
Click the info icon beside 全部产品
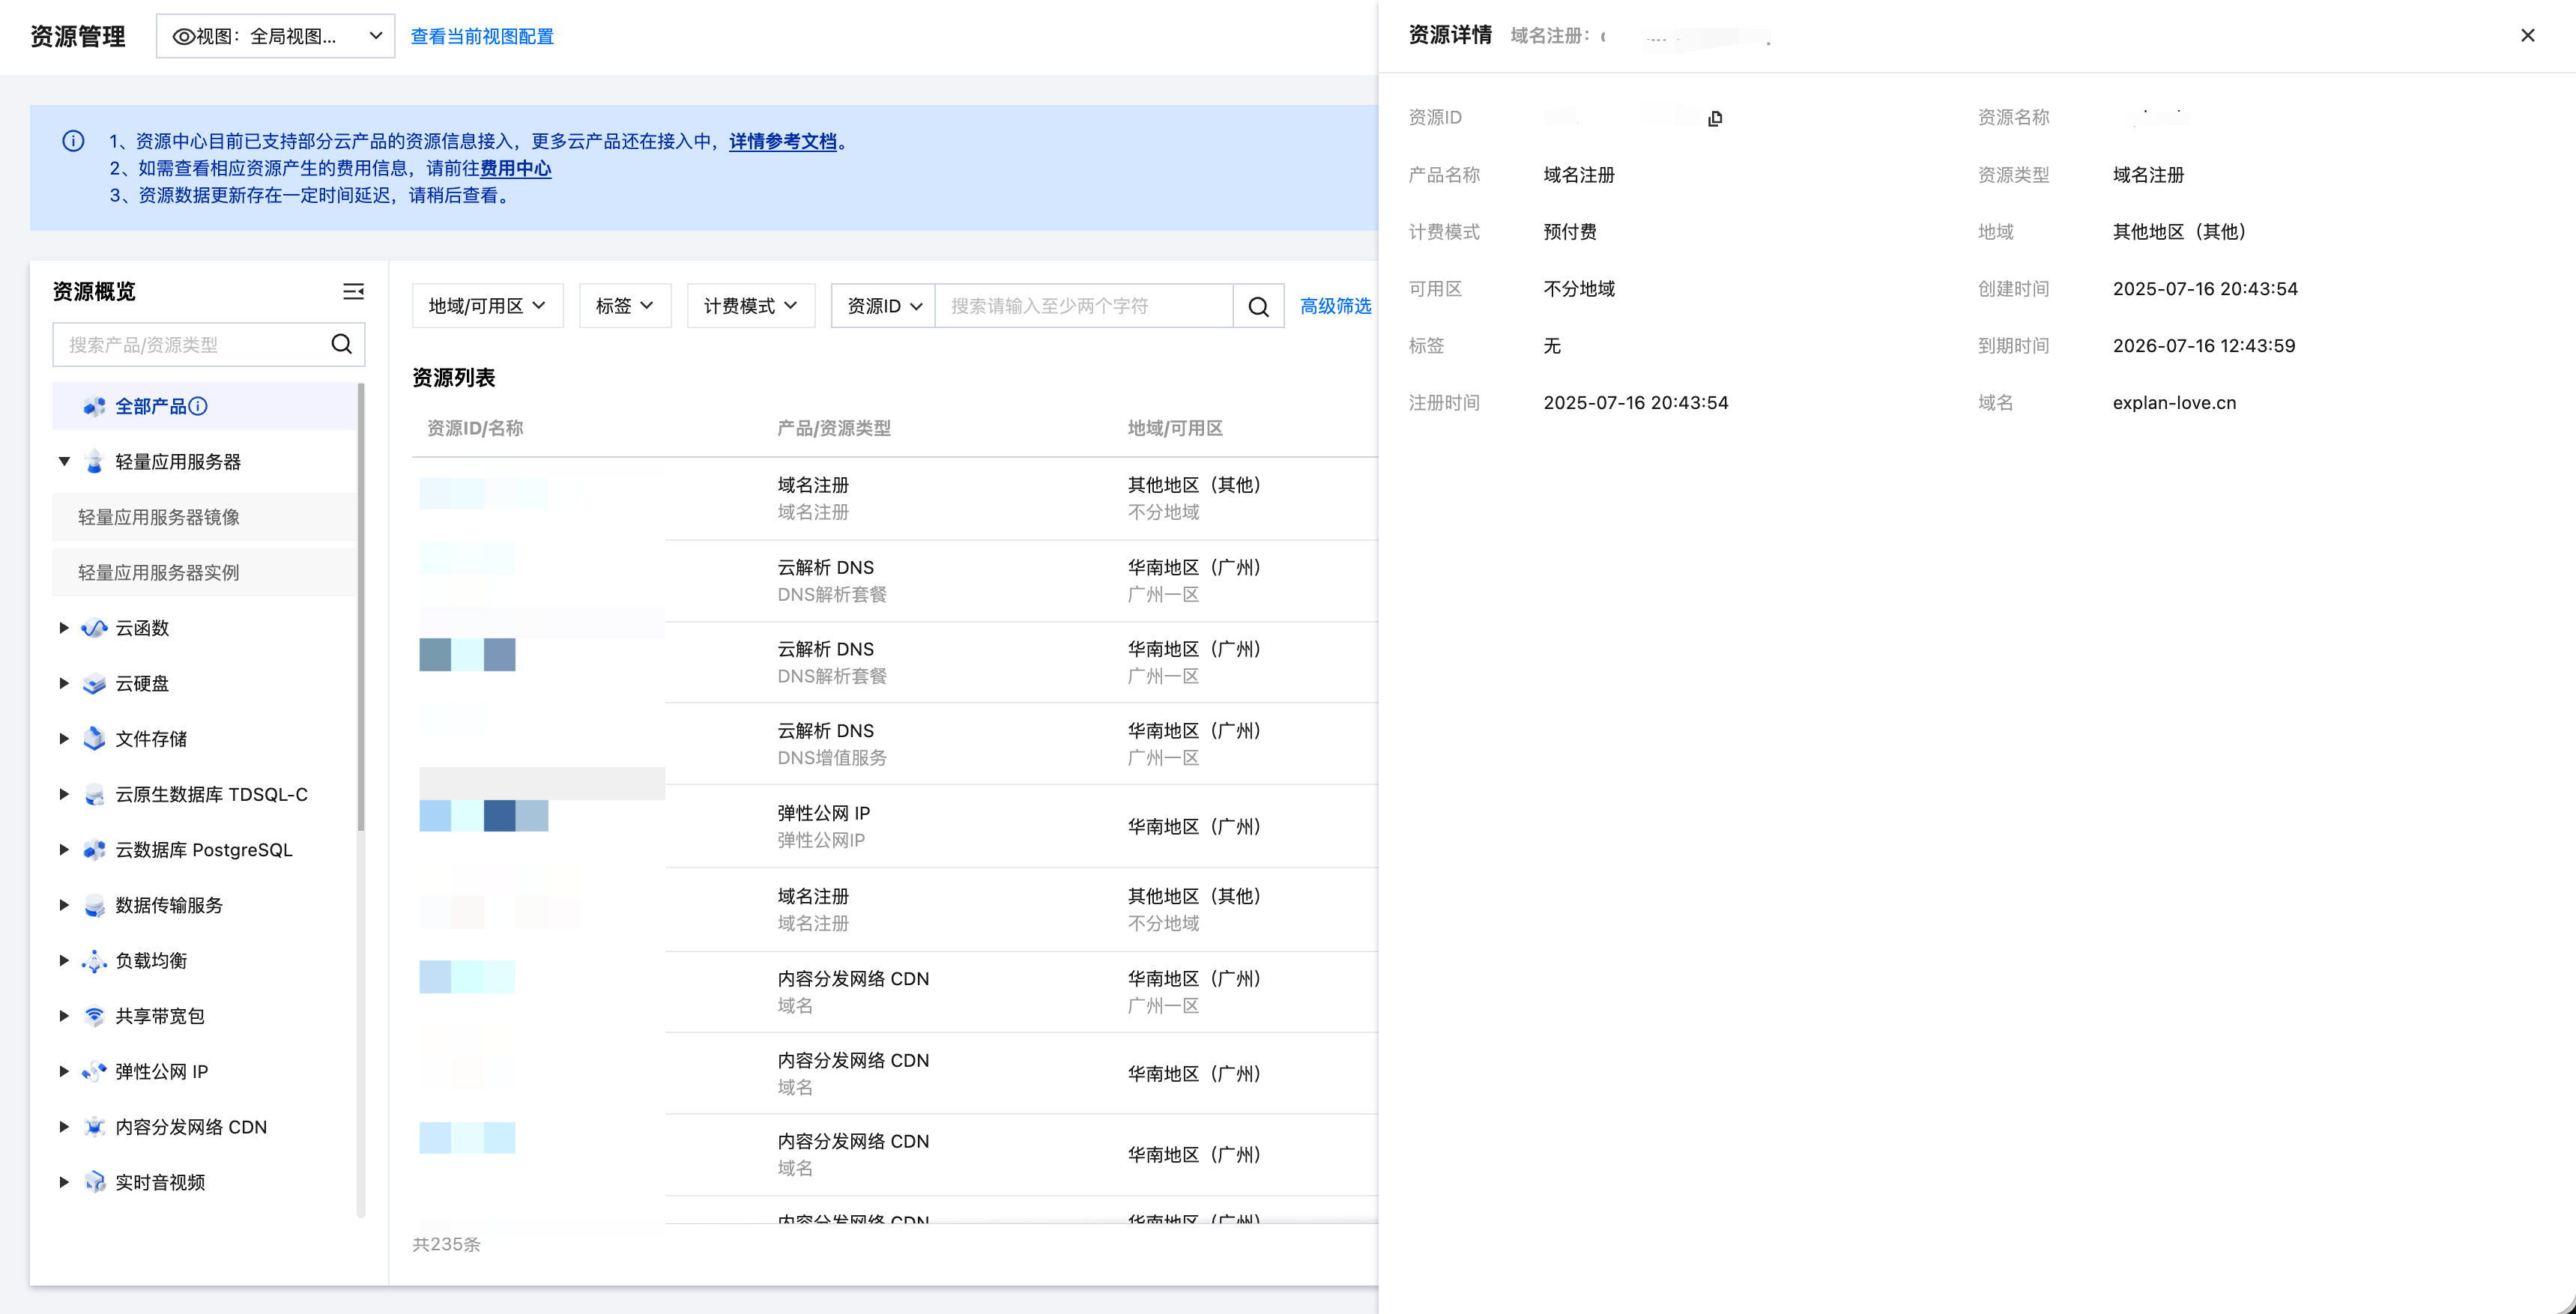tap(199, 406)
